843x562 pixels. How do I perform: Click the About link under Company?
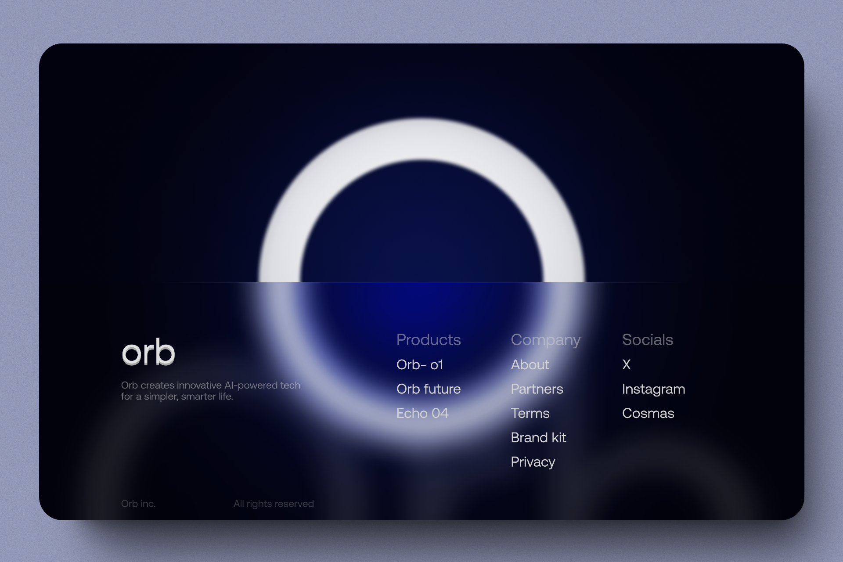[x=530, y=364]
